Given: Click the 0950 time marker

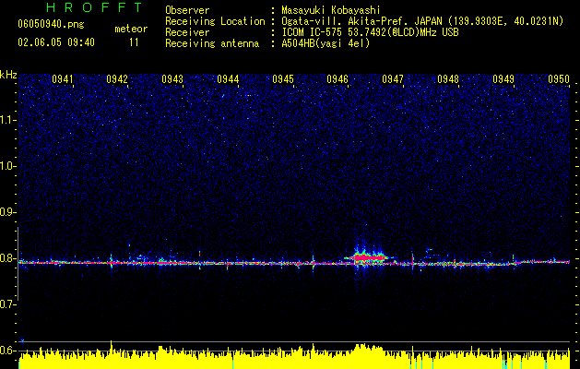Looking at the screenshot, I should coord(559,79).
